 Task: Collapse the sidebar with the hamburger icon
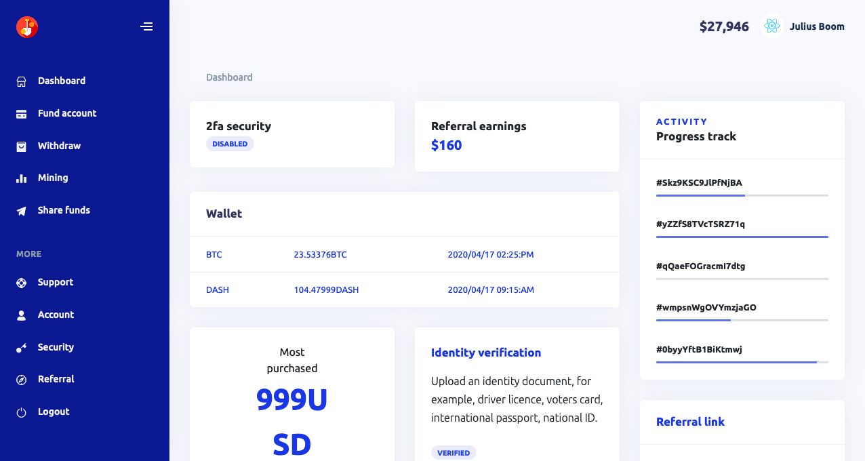(146, 26)
